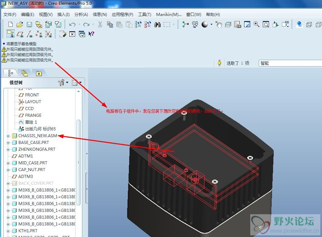The image size is (322, 237).
Task: Open the appearance gallery sphere icon
Action: 205,24
